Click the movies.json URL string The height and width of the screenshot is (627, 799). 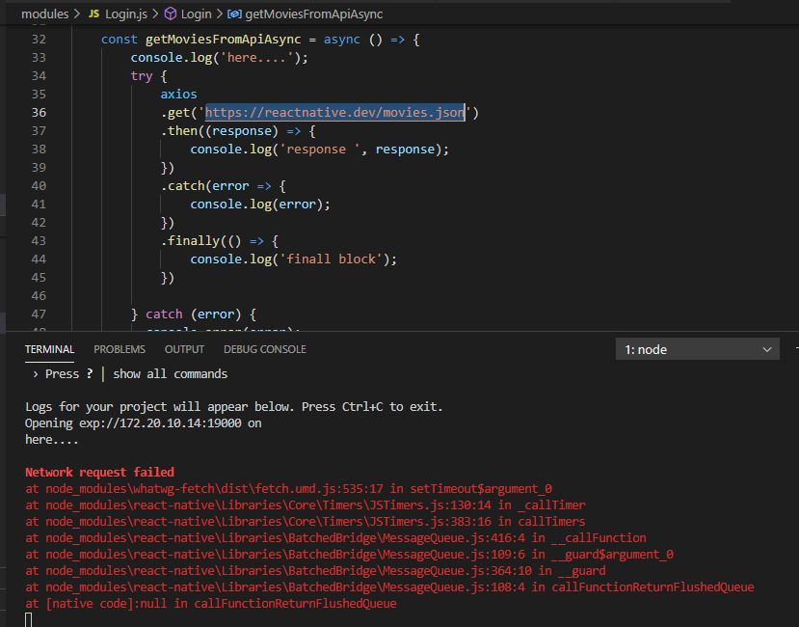[335, 113]
